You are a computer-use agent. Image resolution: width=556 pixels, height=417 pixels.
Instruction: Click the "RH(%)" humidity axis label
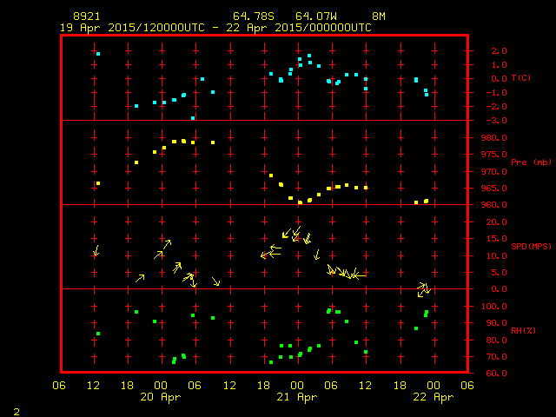click(523, 331)
